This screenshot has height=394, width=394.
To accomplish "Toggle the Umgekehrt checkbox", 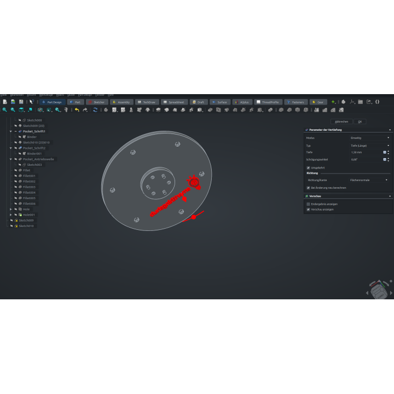I will (x=308, y=168).
